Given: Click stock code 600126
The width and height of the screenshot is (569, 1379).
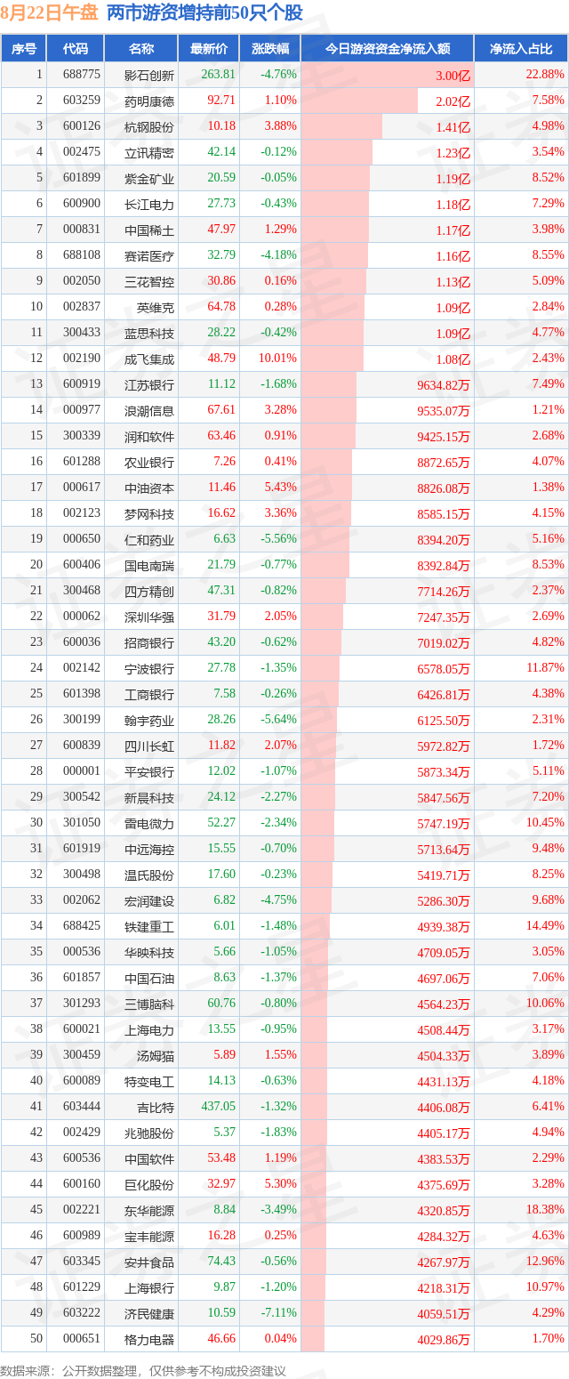Looking at the screenshot, I should coord(81,126).
